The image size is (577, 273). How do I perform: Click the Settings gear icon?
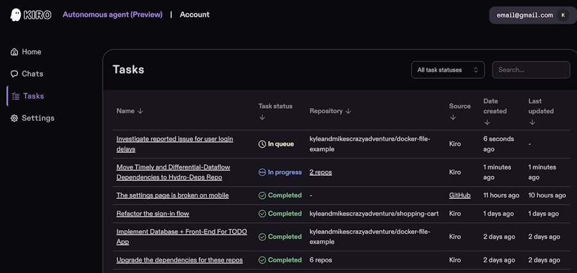14,118
